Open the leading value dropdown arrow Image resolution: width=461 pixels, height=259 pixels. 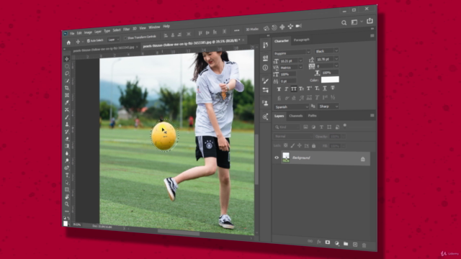tap(336, 59)
